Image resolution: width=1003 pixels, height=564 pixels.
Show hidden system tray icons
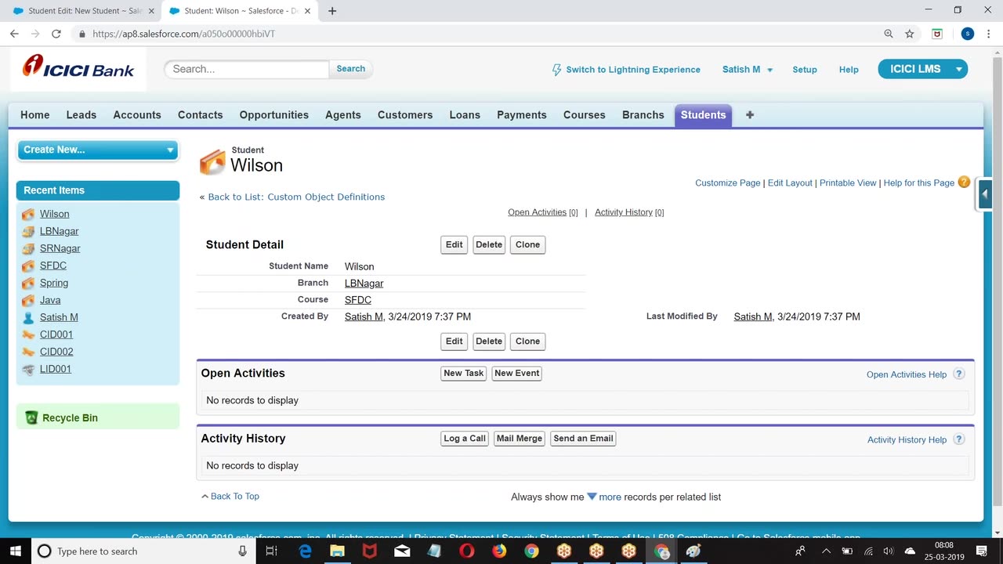826,551
